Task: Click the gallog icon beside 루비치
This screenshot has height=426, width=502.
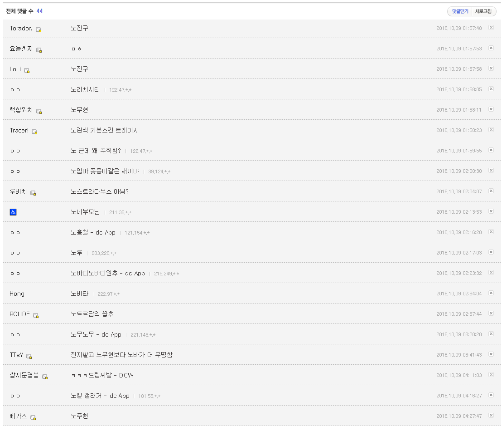Action: coord(33,193)
